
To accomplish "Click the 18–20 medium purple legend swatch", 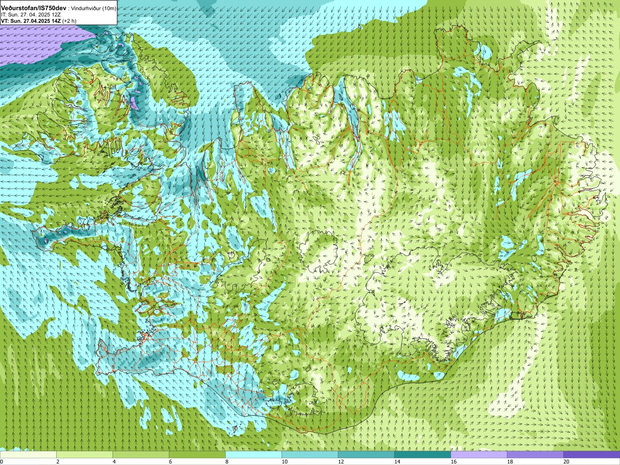I will click(535, 455).
